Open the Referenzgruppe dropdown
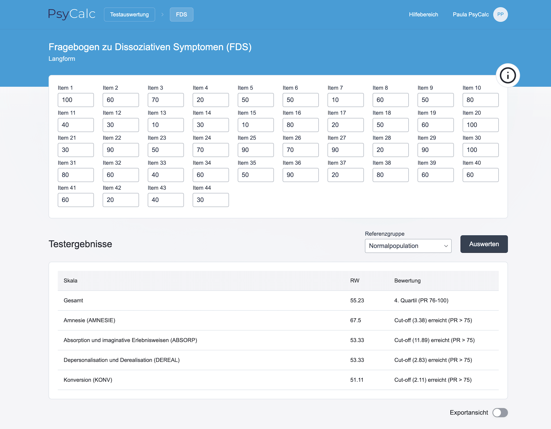The height and width of the screenshot is (429, 551). (404, 246)
